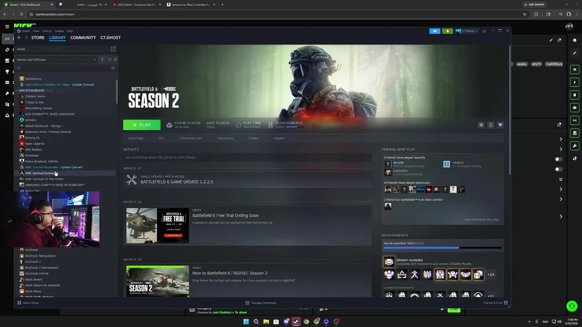Select ARC Raiders in library list
Screen dimensions: 582x327
click(x=34, y=149)
